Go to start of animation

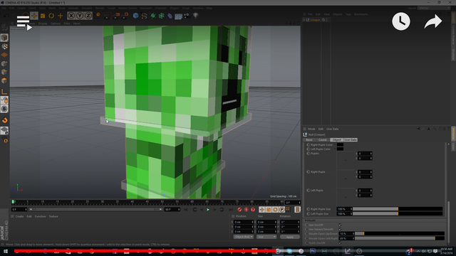click(x=186, y=210)
